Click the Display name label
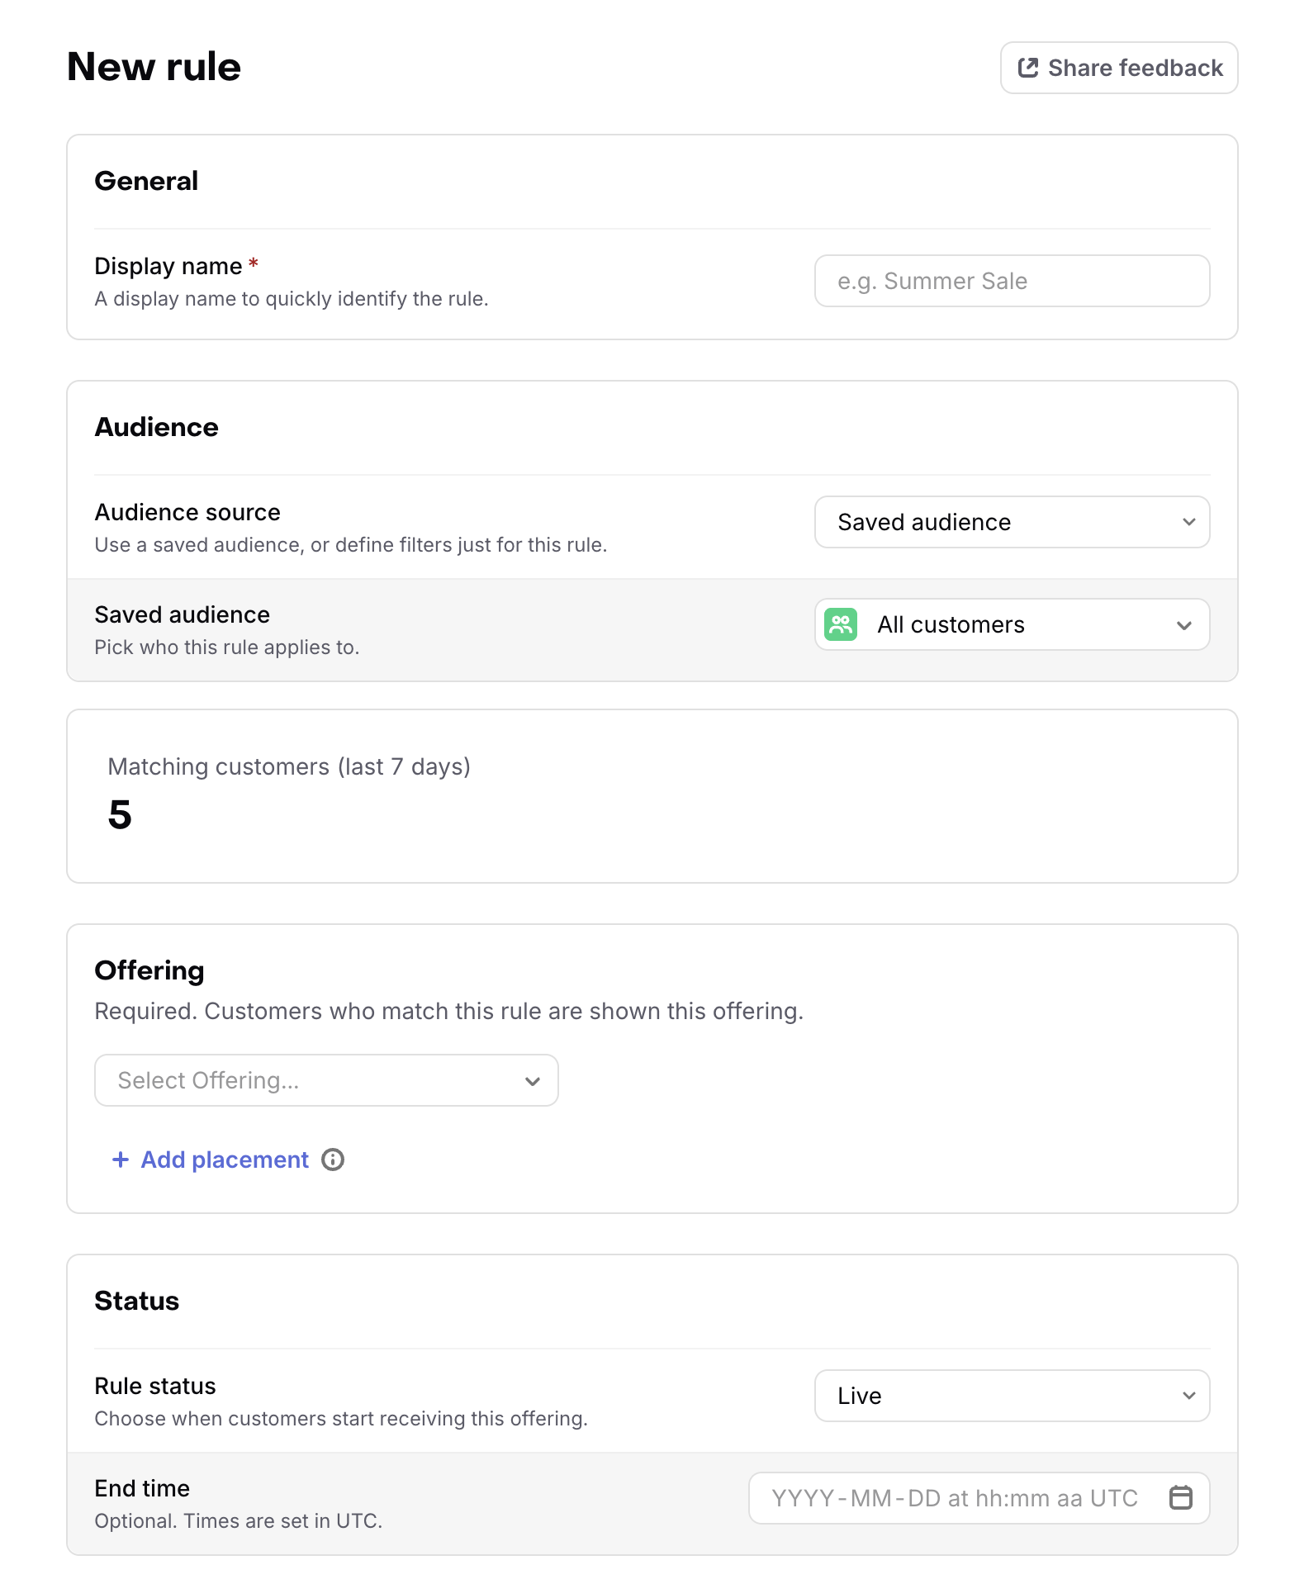The width and height of the screenshot is (1290, 1584). click(x=168, y=266)
